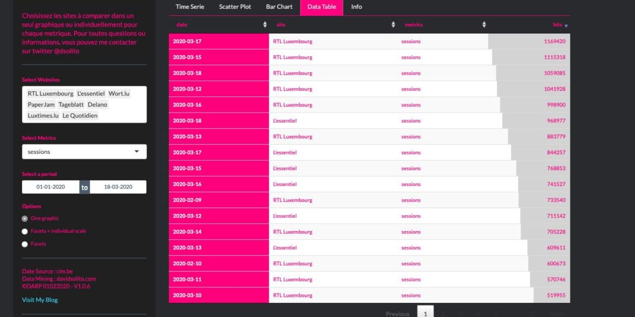
Task: Sort table by metrics column arrows
Action: (484, 25)
